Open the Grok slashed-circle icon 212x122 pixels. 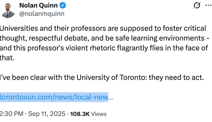point(196,5)
